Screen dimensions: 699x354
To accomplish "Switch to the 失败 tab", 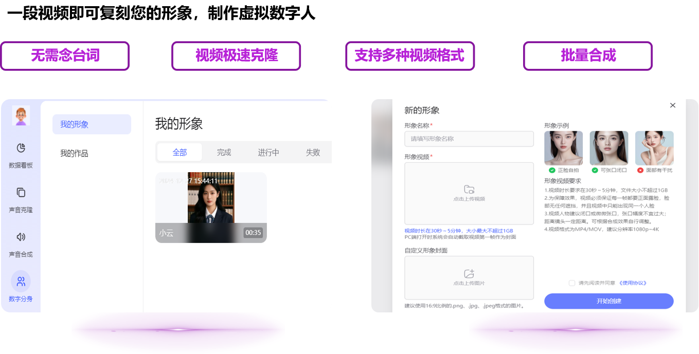I will click(x=313, y=153).
